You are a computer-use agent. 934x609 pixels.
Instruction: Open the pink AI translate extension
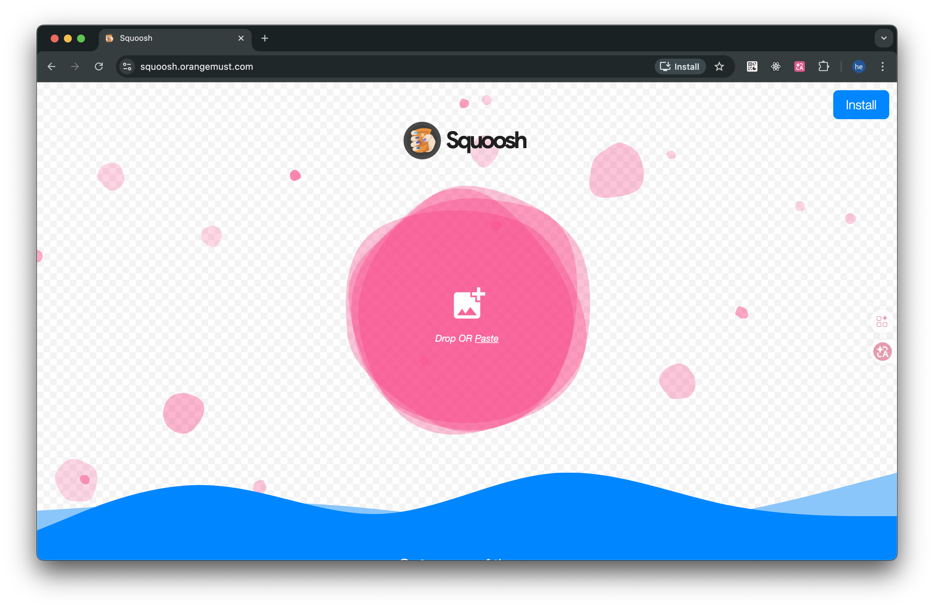click(799, 67)
